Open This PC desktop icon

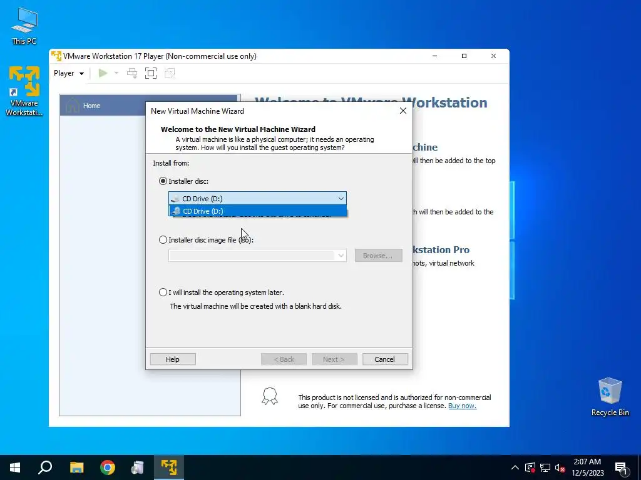(24, 26)
